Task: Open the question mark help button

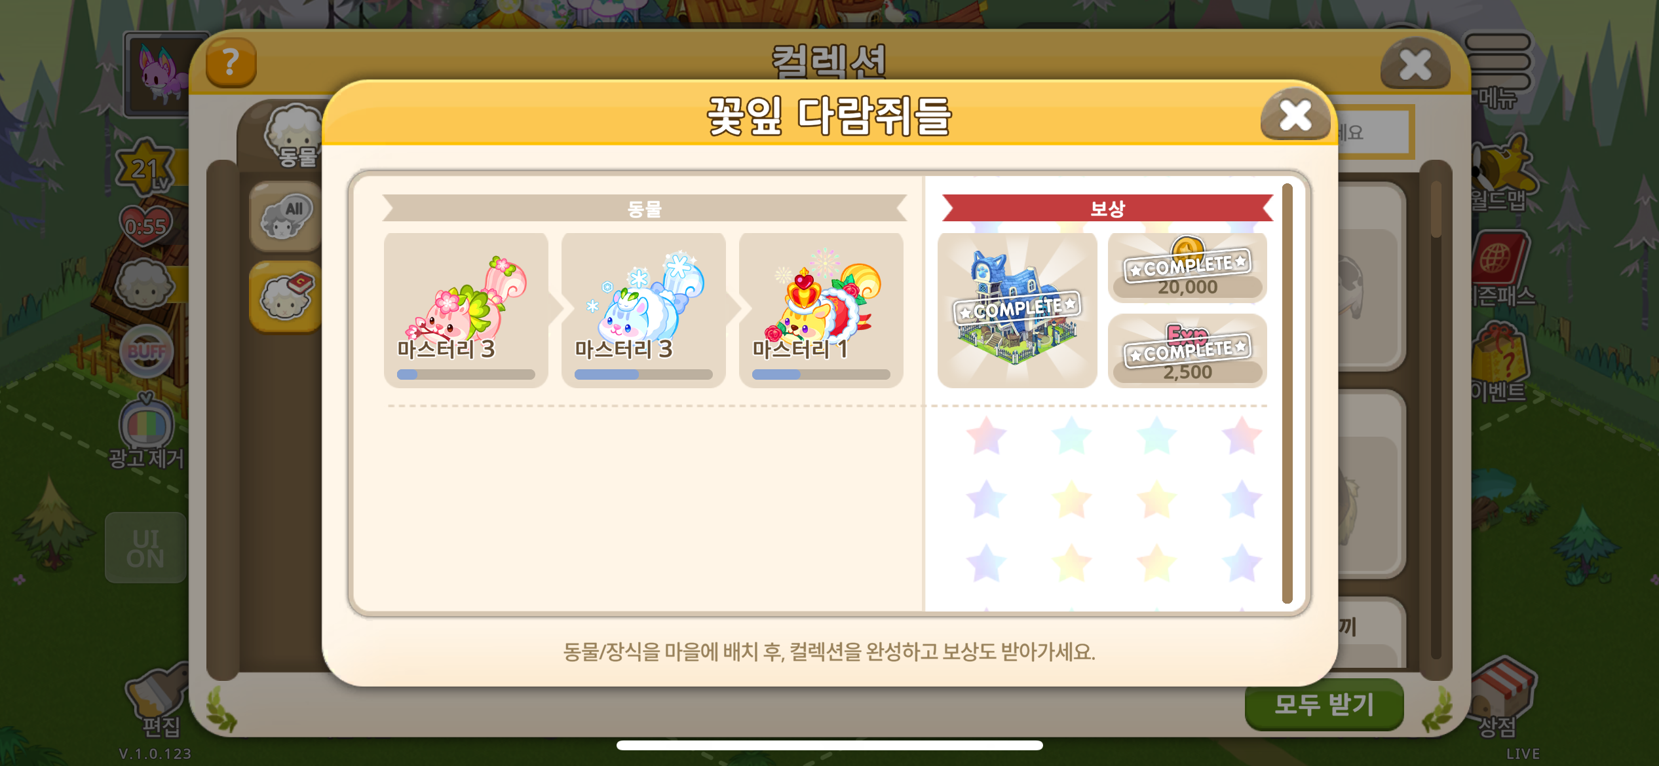Action: (231, 63)
